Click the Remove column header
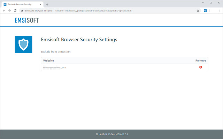This screenshot has width=223, height=139. [x=200, y=60]
